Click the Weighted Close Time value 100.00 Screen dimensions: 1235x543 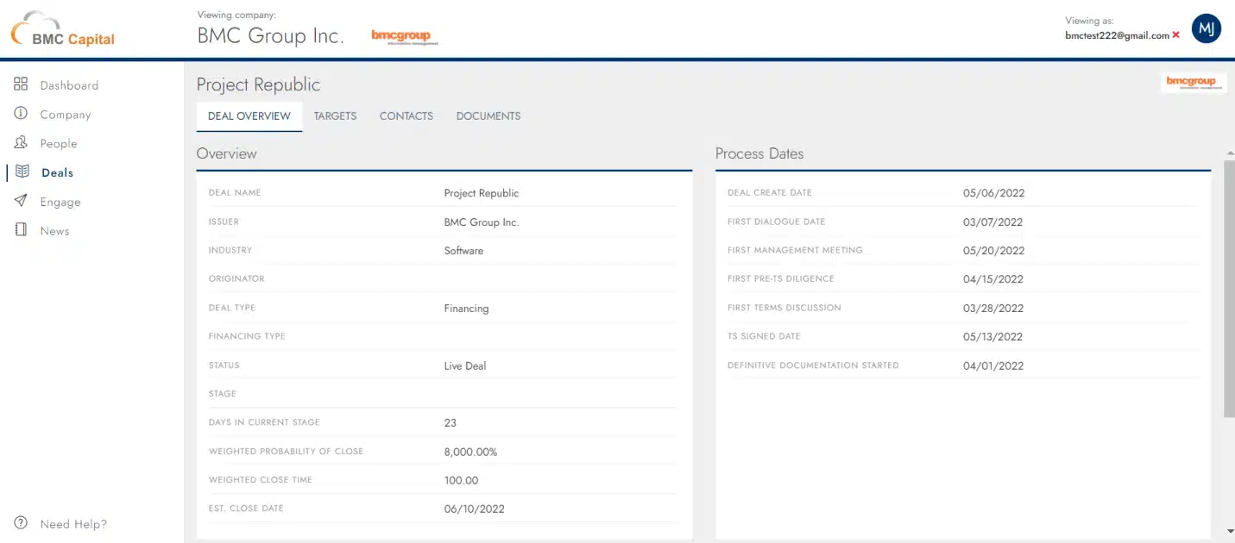click(x=461, y=481)
